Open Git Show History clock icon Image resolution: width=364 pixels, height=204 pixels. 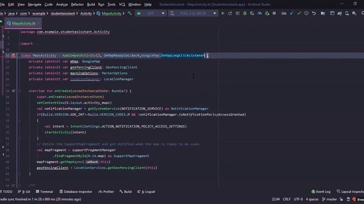coord(307,14)
